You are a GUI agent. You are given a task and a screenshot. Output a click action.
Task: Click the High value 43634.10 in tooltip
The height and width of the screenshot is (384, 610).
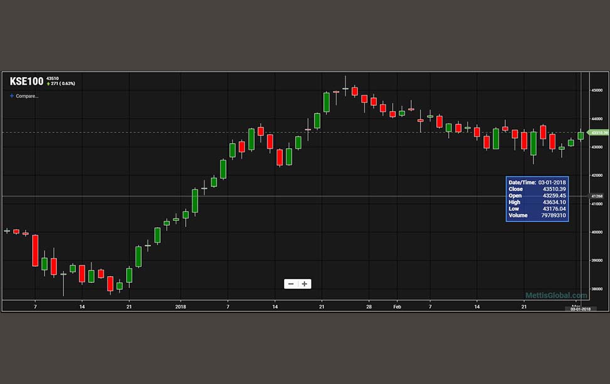pos(554,202)
